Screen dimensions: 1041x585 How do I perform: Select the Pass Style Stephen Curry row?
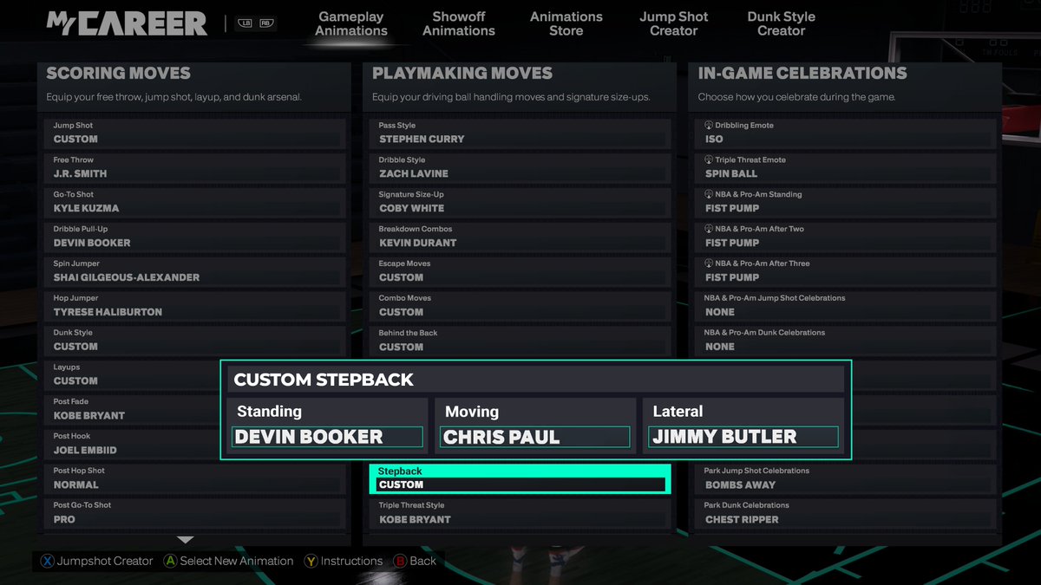pos(521,133)
